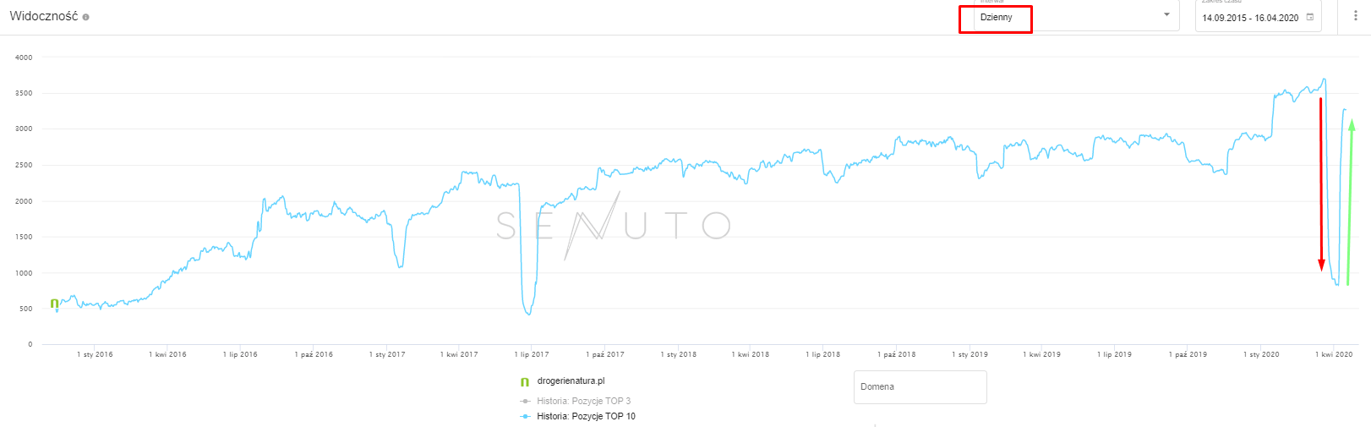Toggle Historia: Pozycje TOP 3 series
1371x427 pixels.
click(x=583, y=401)
